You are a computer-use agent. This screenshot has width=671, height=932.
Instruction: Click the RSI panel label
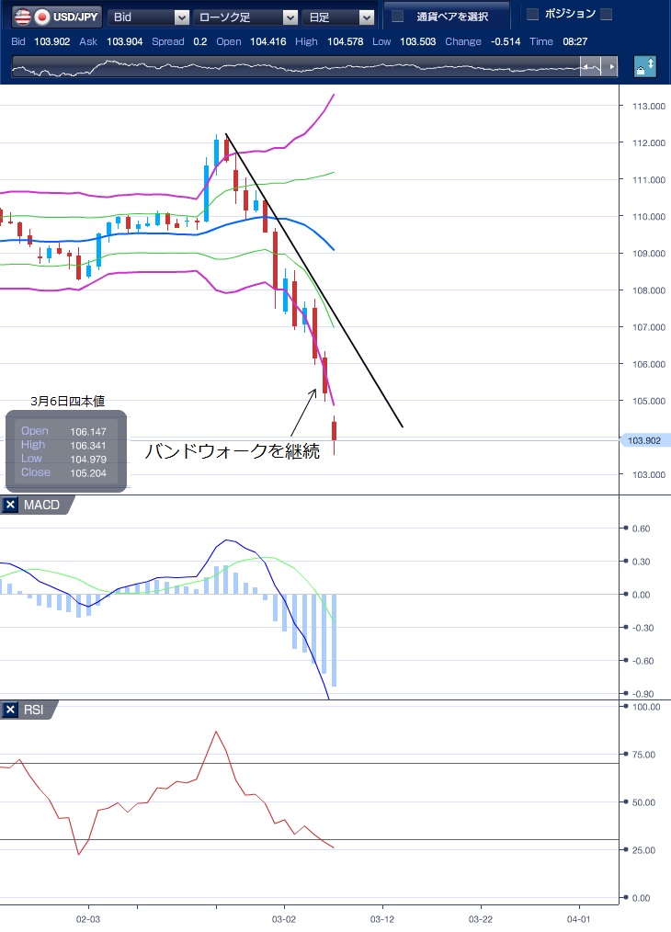pyautogui.click(x=34, y=710)
